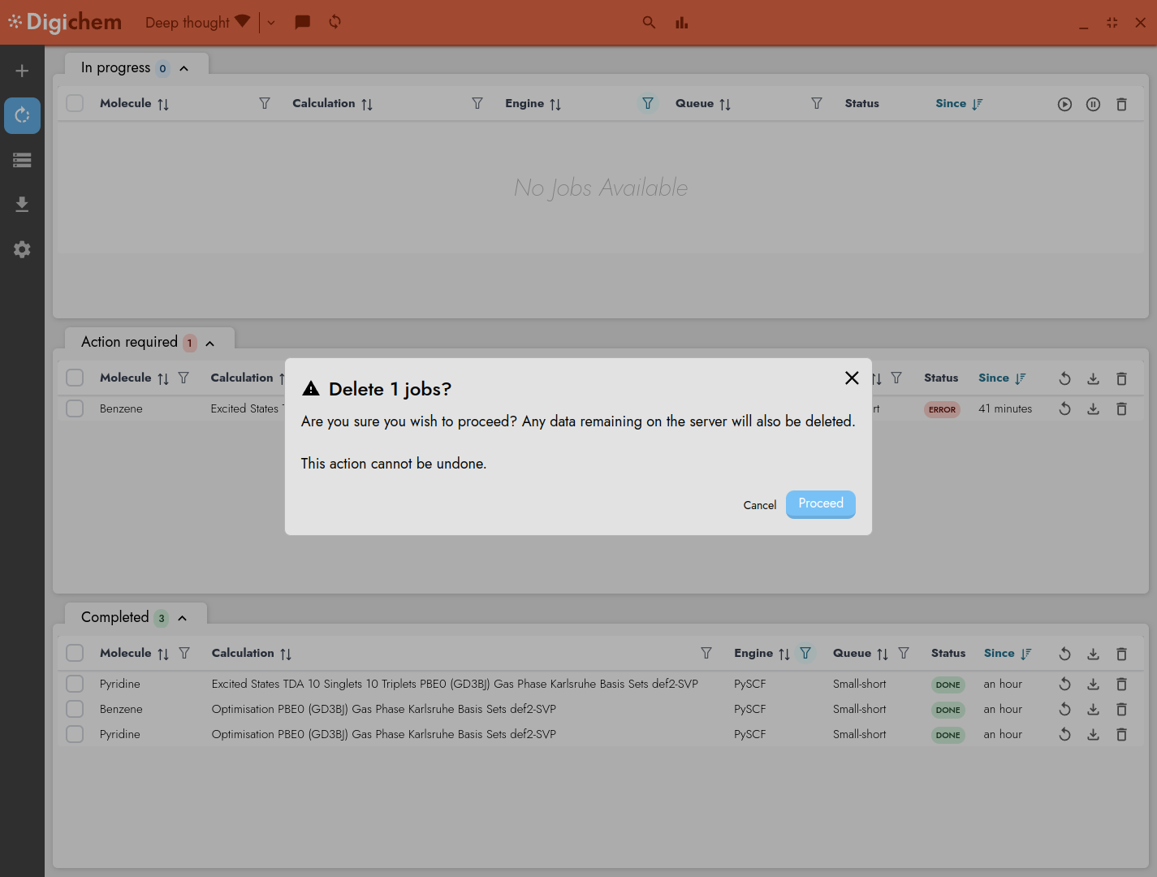
Task: Click the plus icon to add new job
Action: click(x=22, y=71)
